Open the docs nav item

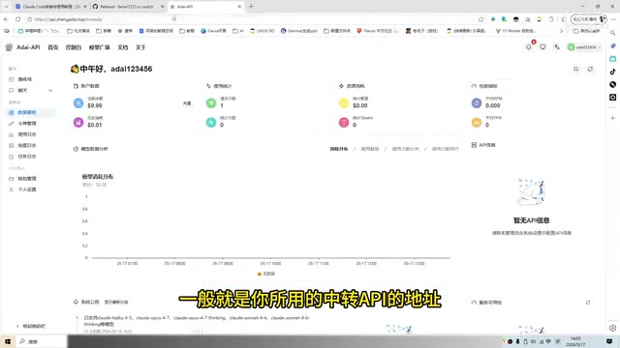[x=123, y=47]
